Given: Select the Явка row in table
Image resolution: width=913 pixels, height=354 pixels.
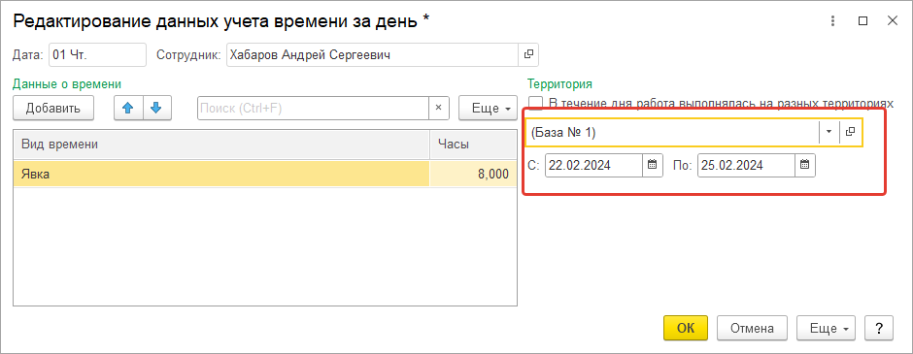Looking at the screenshot, I should point(265,174).
